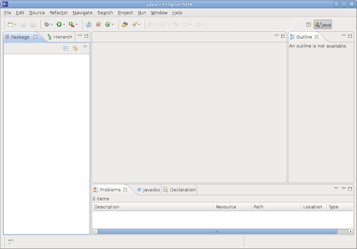Switch to the Javadoc tab
The height and width of the screenshot is (249, 357).
(149, 189)
